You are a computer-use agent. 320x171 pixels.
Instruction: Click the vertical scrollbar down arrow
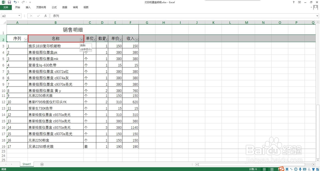tap(318, 160)
